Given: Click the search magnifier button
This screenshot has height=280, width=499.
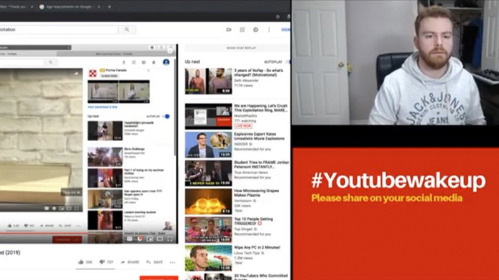Looking at the screenshot, I should point(127,29).
